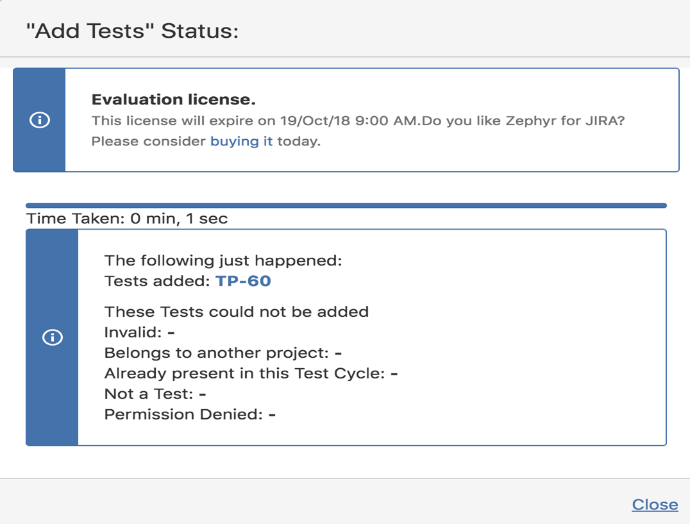Click "Please consider" text before the link
The width and height of the screenshot is (690, 524).
point(149,141)
